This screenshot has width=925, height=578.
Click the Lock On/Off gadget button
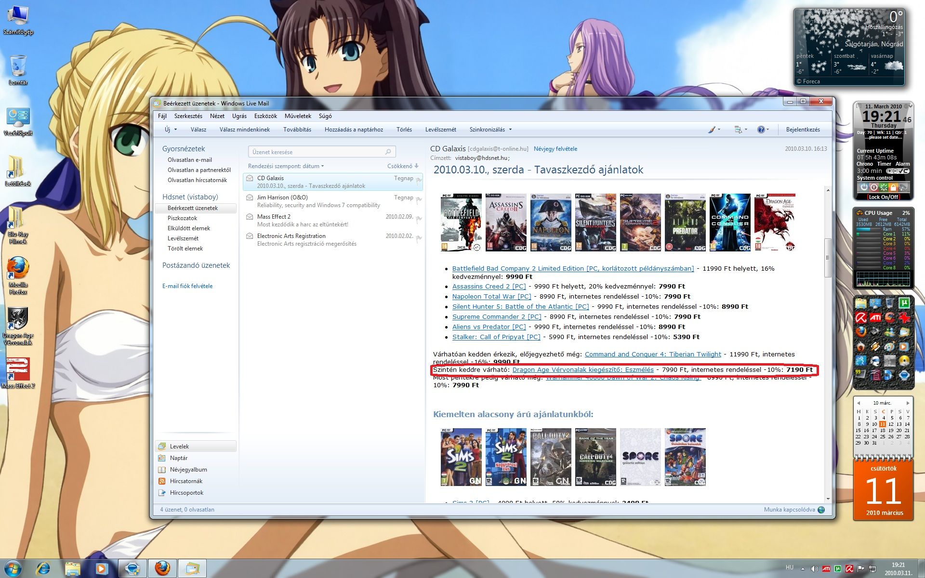[x=884, y=197]
